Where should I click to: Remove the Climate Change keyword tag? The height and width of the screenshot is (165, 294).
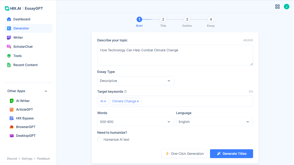click(x=138, y=101)
